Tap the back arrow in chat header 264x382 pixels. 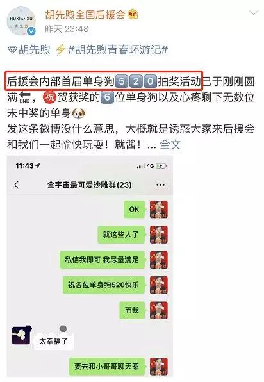coord(17,185)
